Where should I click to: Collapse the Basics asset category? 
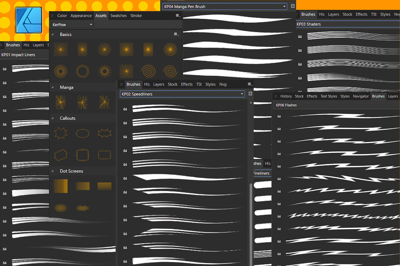tap(53, 34)
